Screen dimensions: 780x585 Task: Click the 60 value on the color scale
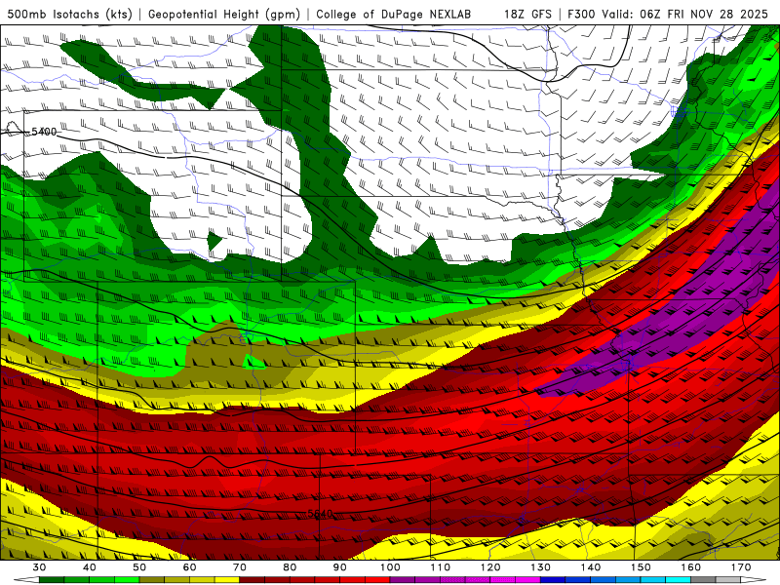189,567
